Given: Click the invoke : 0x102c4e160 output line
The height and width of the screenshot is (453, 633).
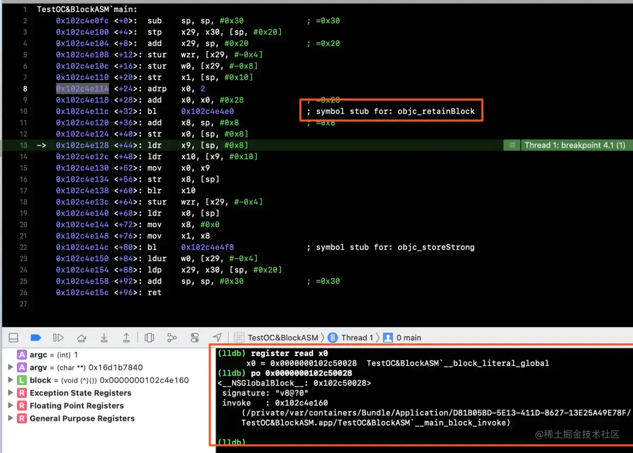Looking at the screenshot, I should (x=275, y=403).
